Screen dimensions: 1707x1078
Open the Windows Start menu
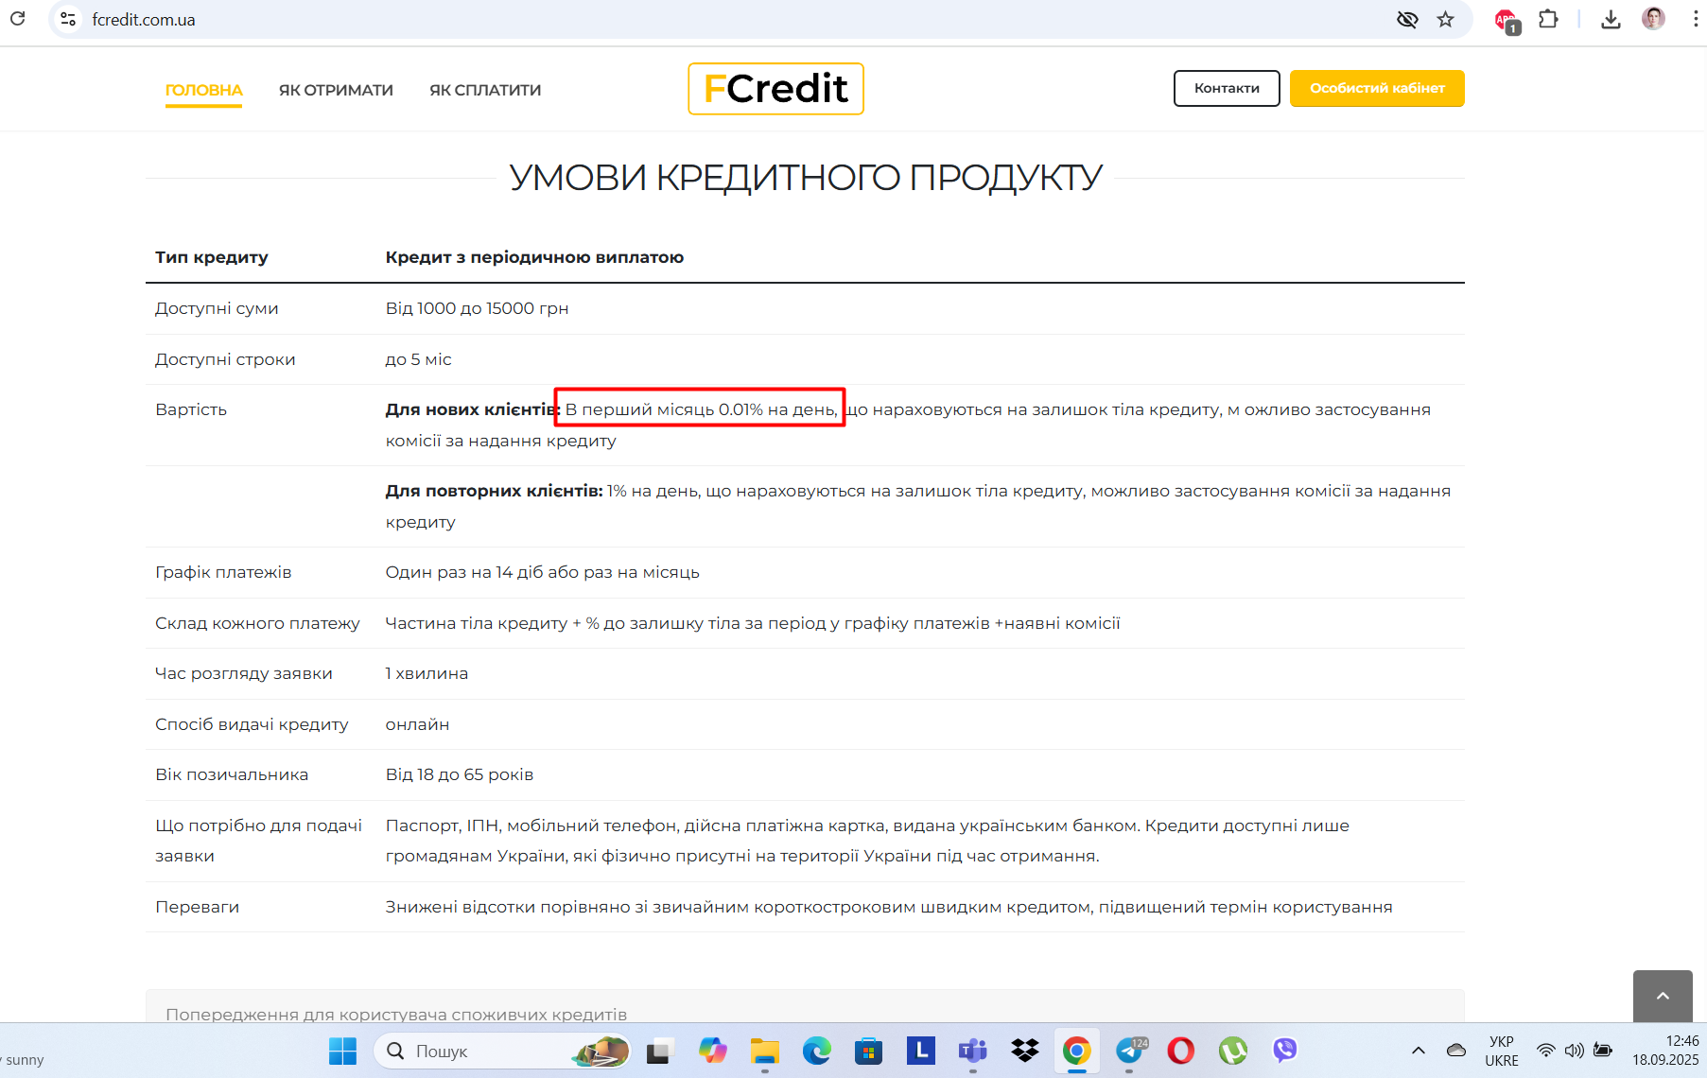(x=342, y=1051)
